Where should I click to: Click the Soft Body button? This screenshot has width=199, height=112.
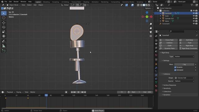[x=188, y=40]
